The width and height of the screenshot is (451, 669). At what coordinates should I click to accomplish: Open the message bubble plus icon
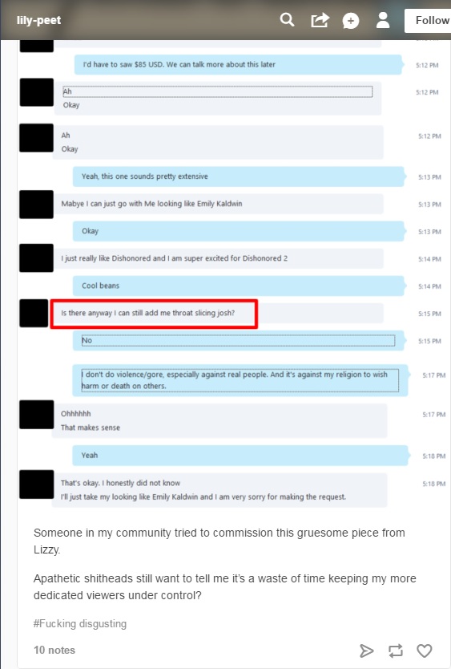click(350, 21)
